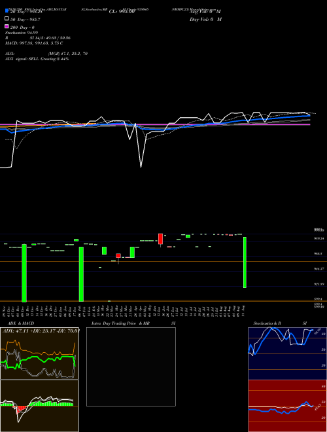Click the 'ADX & MACD' panel title
The width and height of the screenshot is (327, 432).
coord(21,323)
